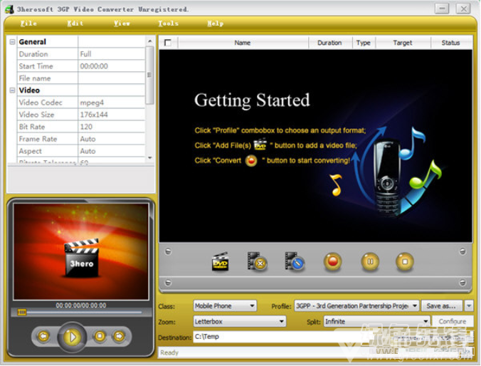Stop conversion with the square stop button
This screenshot has width=481, height=366.
pos(405,262)
